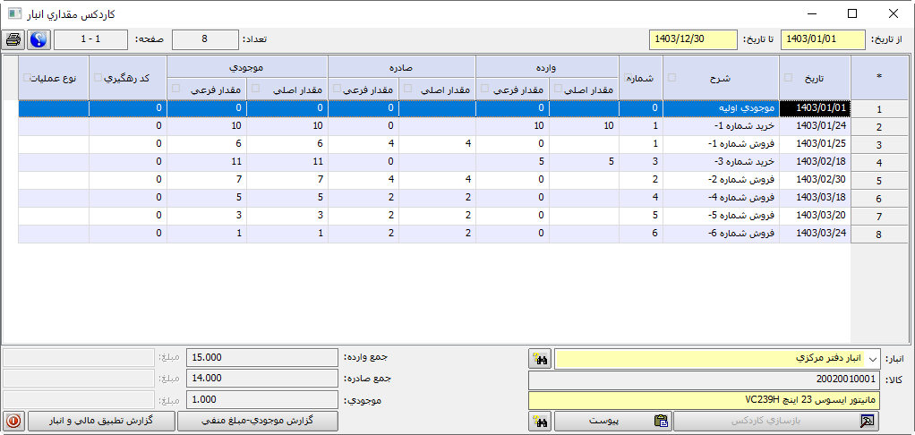Viewport: 915px width, 435px height.
Task: Close the کاردکس مقداري انبار window
Action: pyautogui.click(x=893, y=13)
